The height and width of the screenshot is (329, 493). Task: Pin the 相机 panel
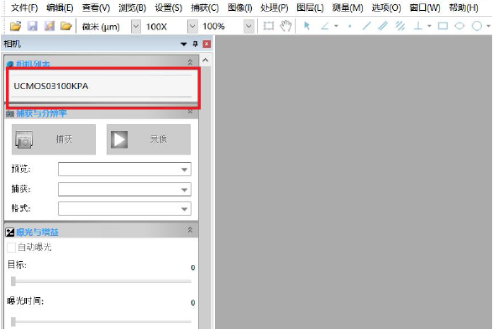pyautogui.click(x=195, y=44)
